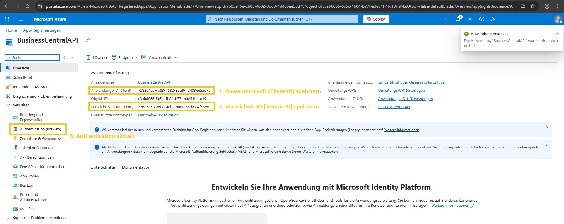Open Copilot from the header
The image size is (564, 224).
point(376,19)
